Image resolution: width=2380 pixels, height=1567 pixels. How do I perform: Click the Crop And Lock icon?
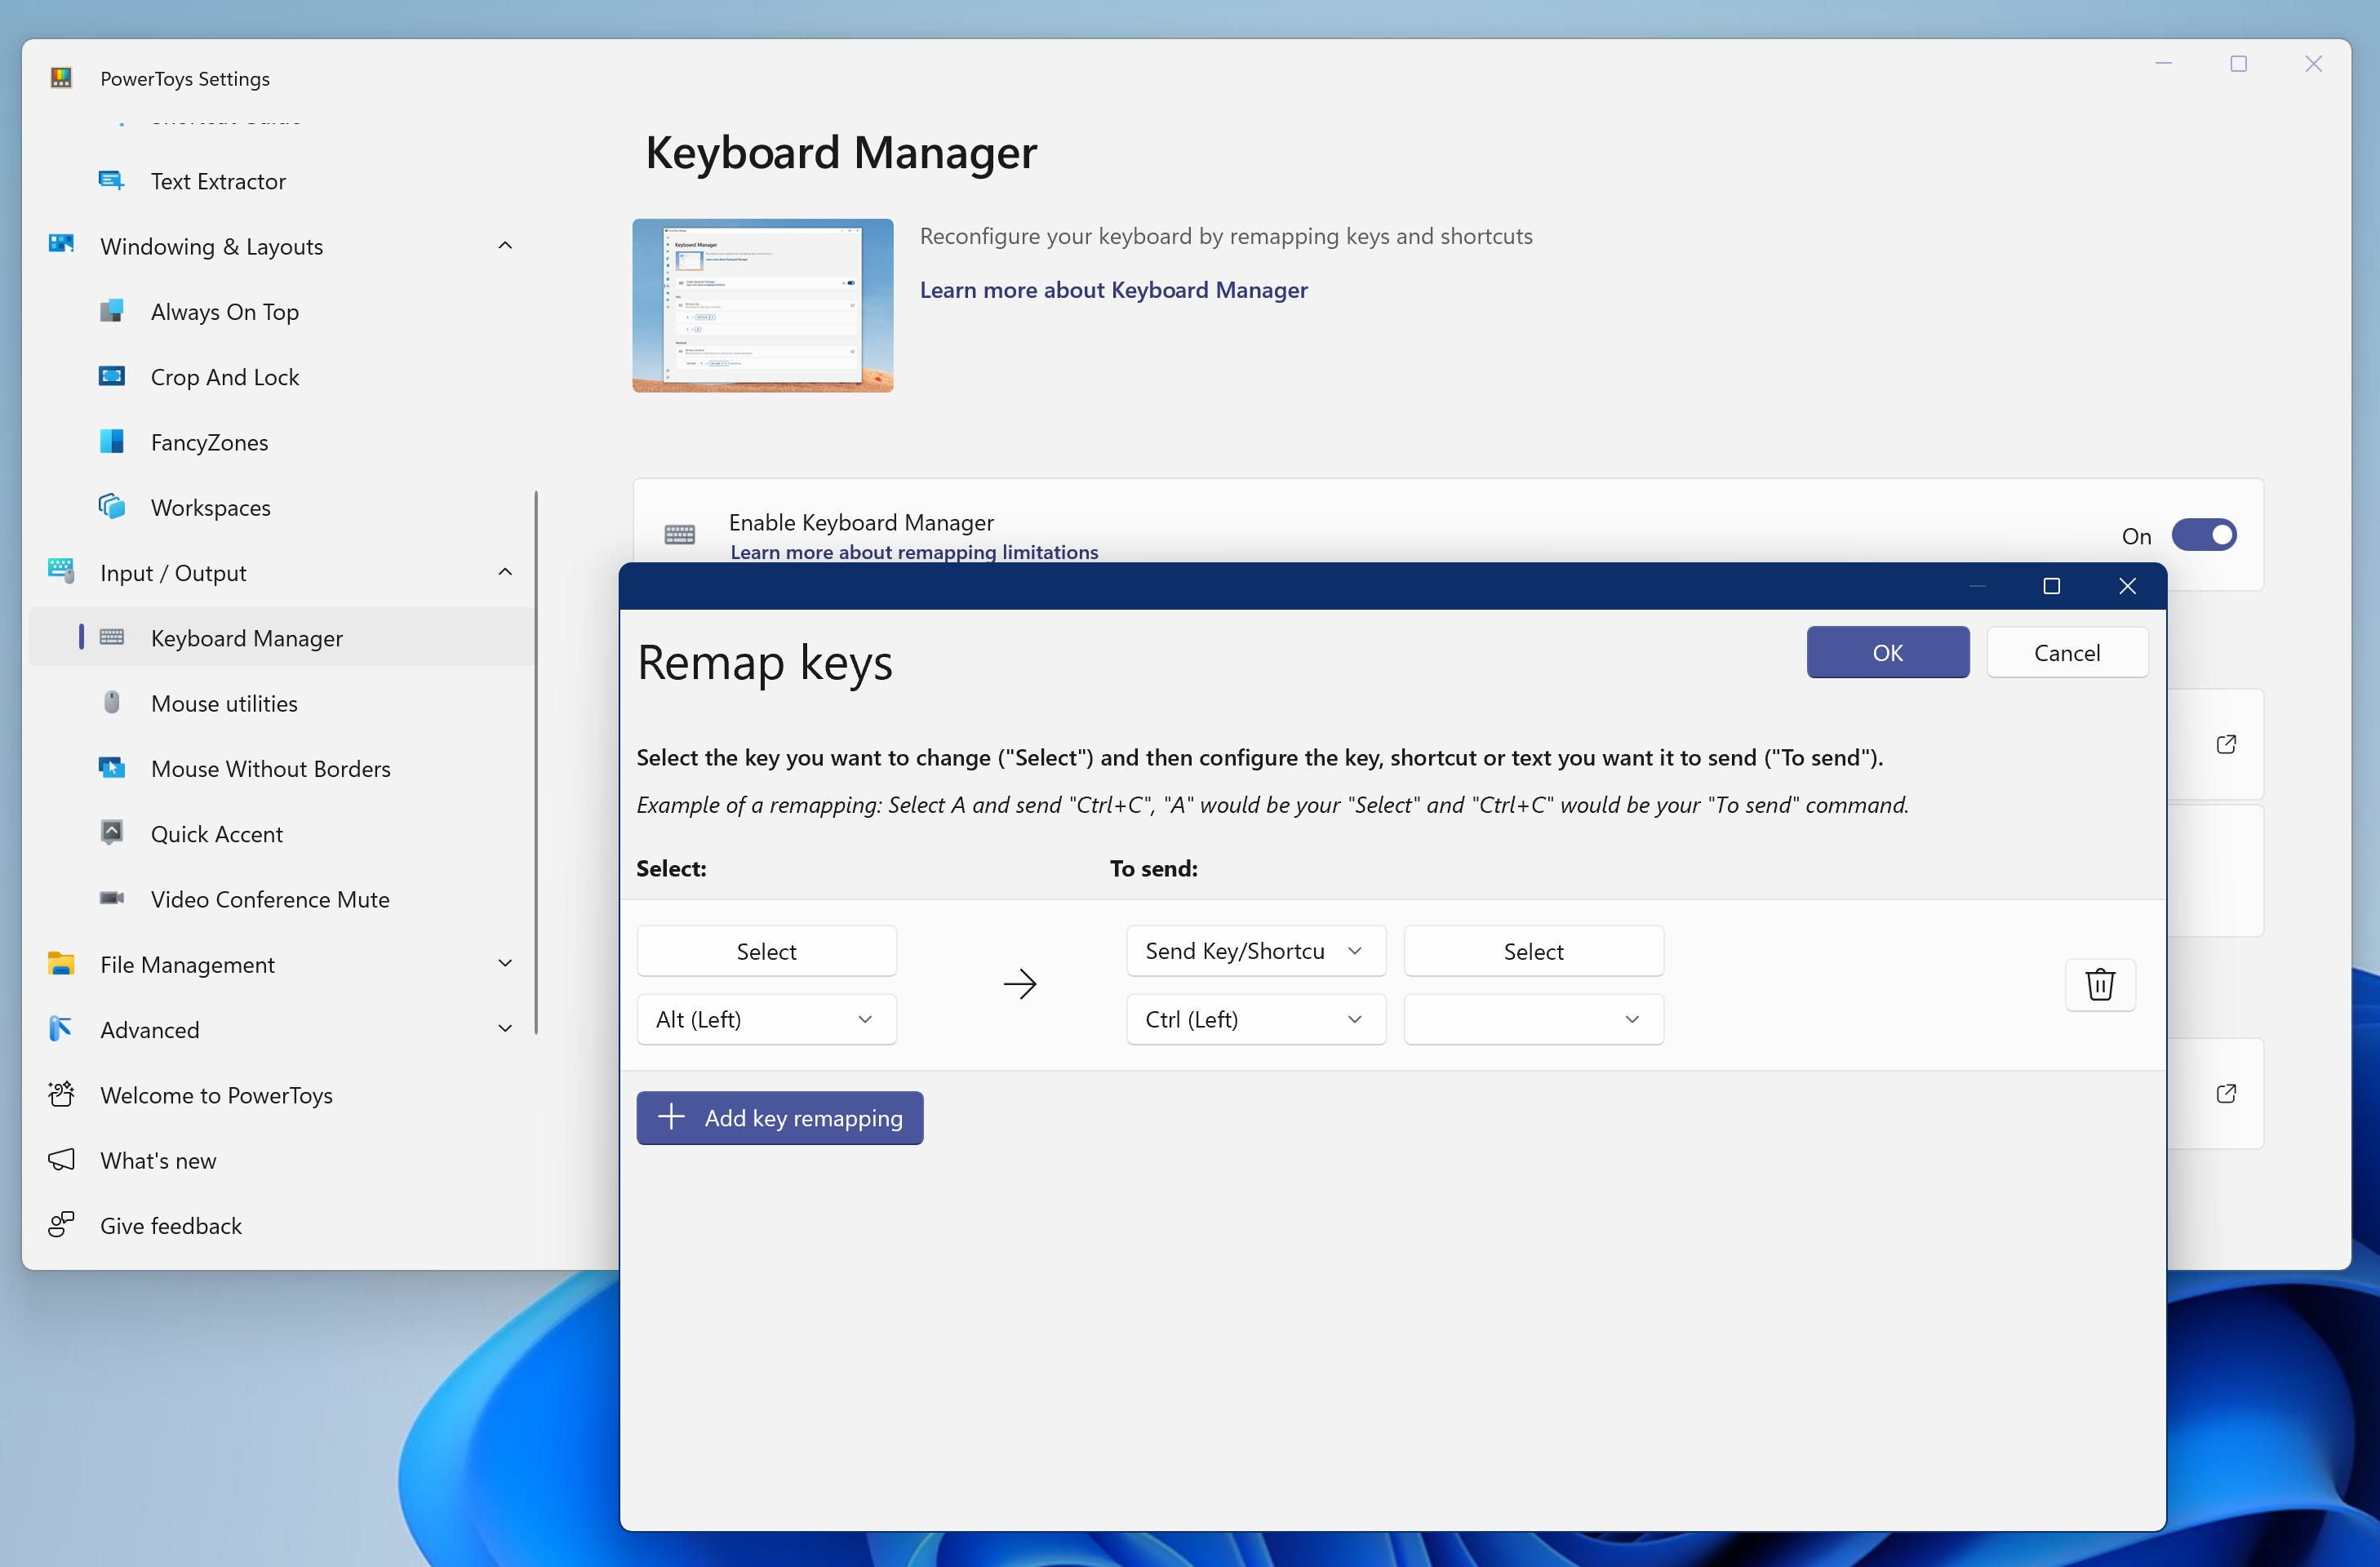[x=112, y=377]
